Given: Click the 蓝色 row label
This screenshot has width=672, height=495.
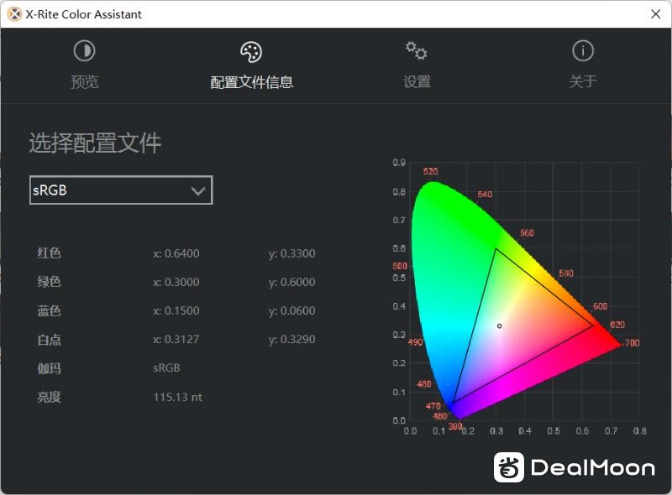Looking at the screenshot, I should [x=49, y=310].
